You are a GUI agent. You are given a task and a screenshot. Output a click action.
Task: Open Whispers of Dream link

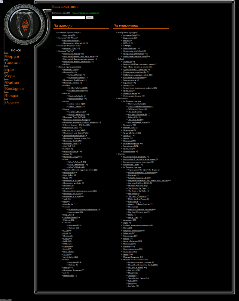point(136,109)
